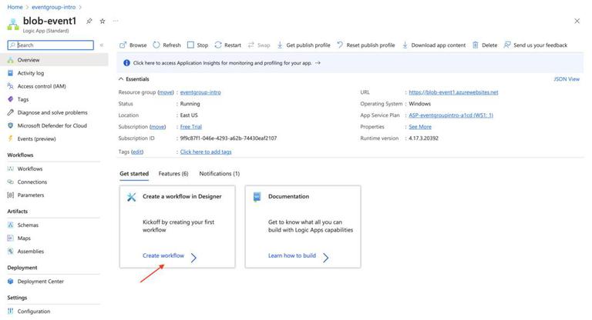Open blob-event1.azurewebsites.net URL

point(453,92)
